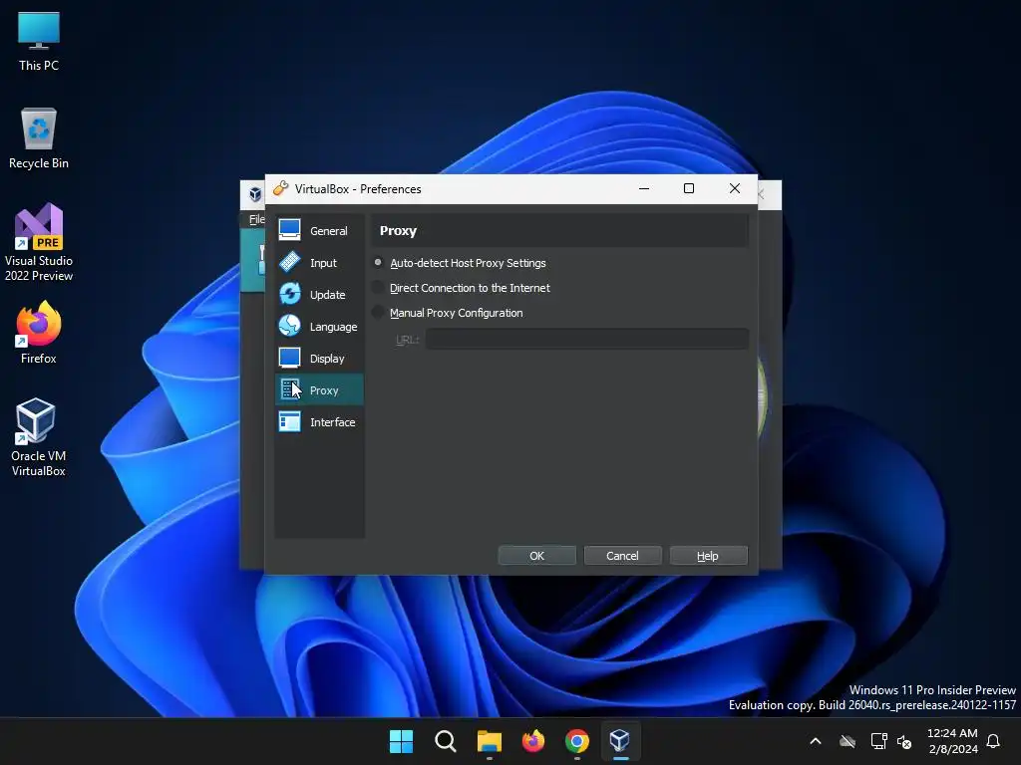Open the Interface section icon

[x=290, y=421]
